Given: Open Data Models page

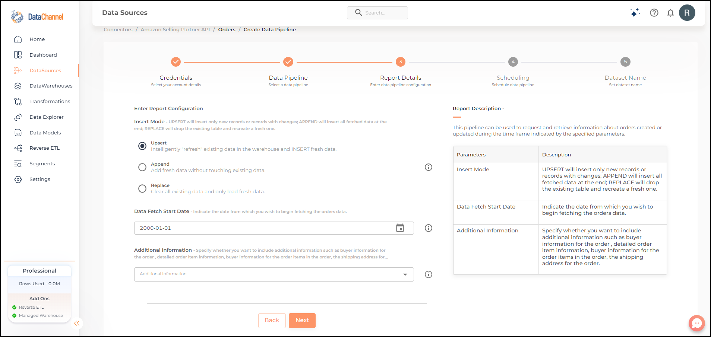Looking at the screenshot, I should 45,133.
